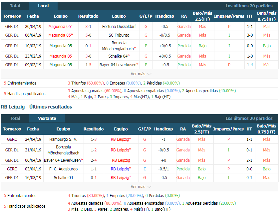280x213 pixels.
Task: Open the 1-3 result versus Hamburgo
Action: click(x=94, y=139)
